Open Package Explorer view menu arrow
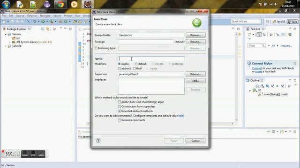This screenshot has width=300, height=168. tap(61, 28)
